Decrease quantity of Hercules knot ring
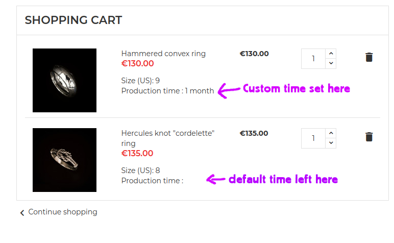 pos(331,143)
